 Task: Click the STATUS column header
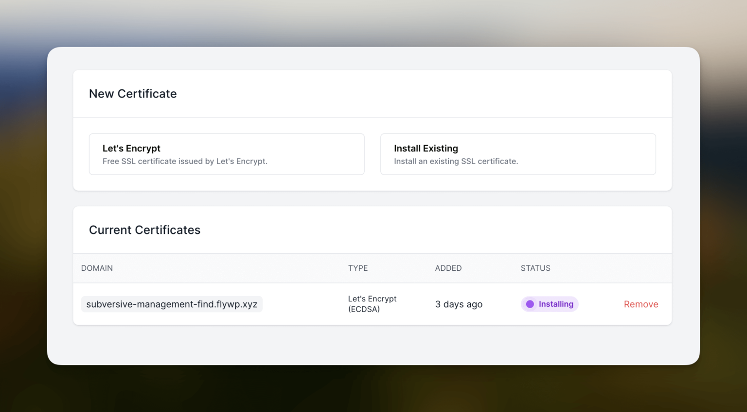pyautogui.click(x=535, y=268)
